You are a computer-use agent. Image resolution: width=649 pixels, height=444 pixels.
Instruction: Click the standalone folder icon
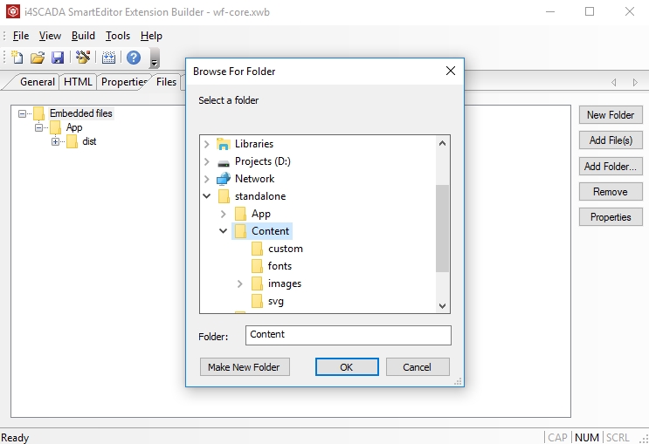pos(224,196)
